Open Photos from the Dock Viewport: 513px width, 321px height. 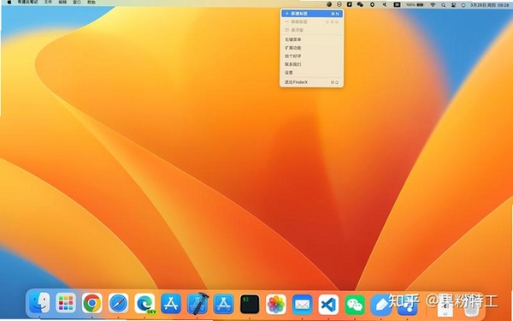[276, 304]
